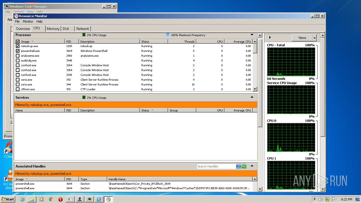The image size is (361, 203).
Task: Open the Help menu in Resource Monitor
Action: 39,21
